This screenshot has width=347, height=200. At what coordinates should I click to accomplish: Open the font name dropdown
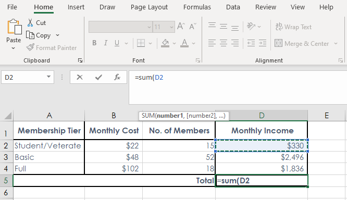[x=149, y=27]
